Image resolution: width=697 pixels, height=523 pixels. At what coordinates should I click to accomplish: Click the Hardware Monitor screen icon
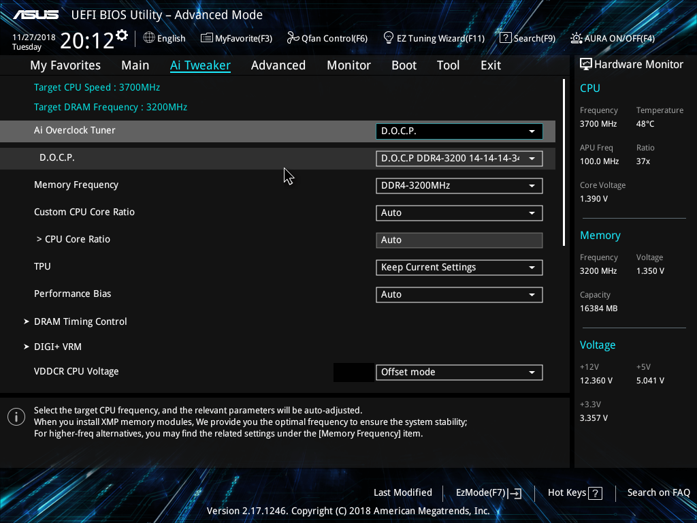[x=586, y=65]
